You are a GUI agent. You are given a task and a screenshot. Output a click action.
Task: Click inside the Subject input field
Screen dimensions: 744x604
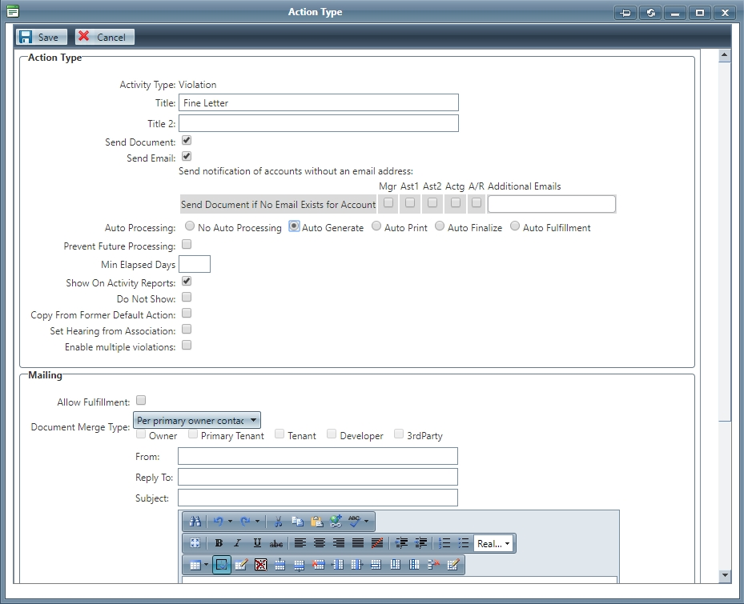[x=316, y=497]
